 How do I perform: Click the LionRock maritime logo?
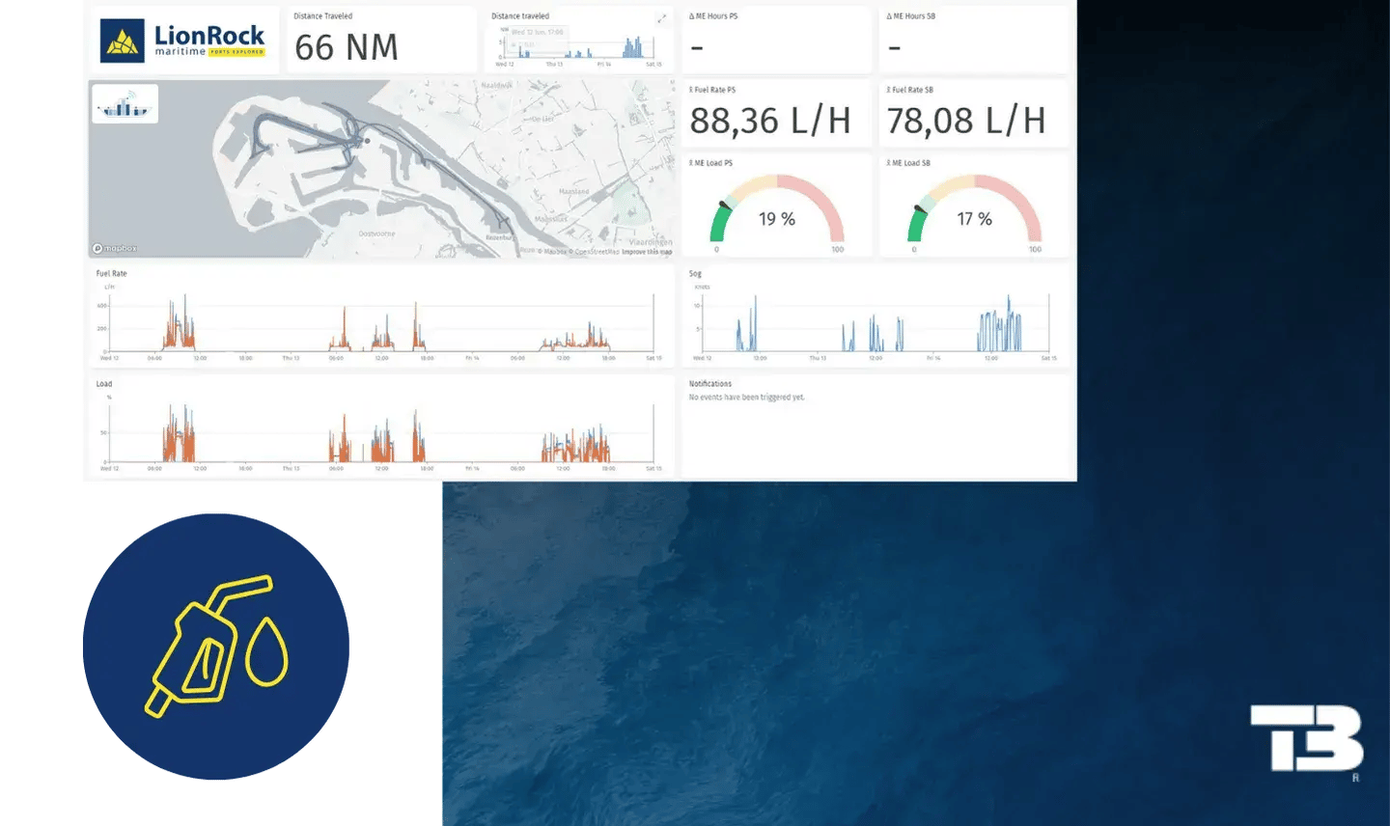183,41
